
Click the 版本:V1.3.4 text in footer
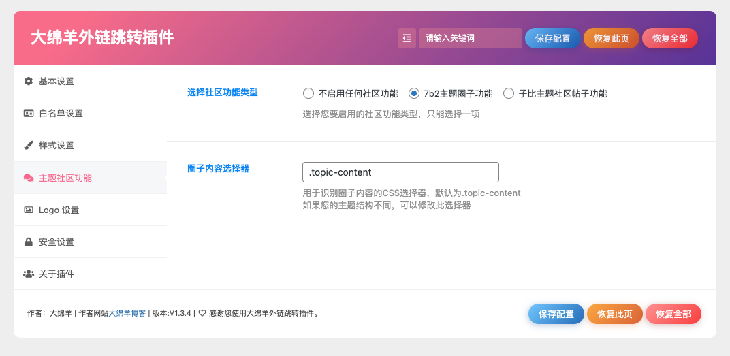(172, 313)
